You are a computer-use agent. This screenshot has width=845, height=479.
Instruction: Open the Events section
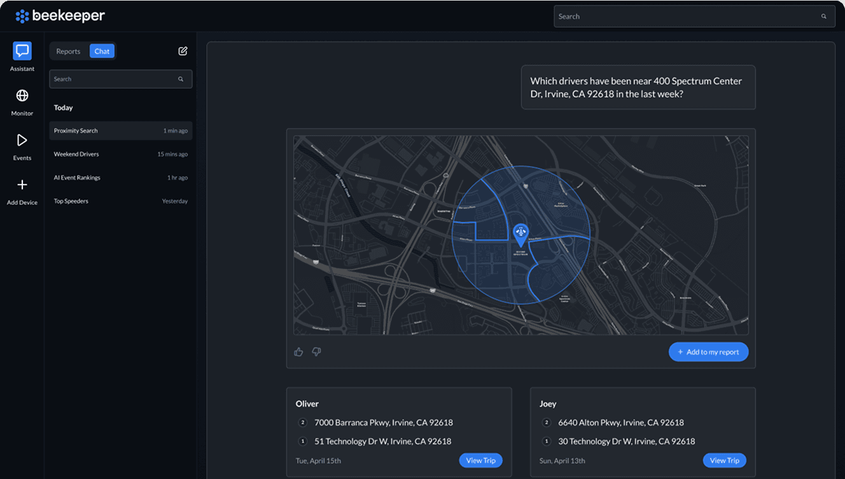[x=22, y=146]
